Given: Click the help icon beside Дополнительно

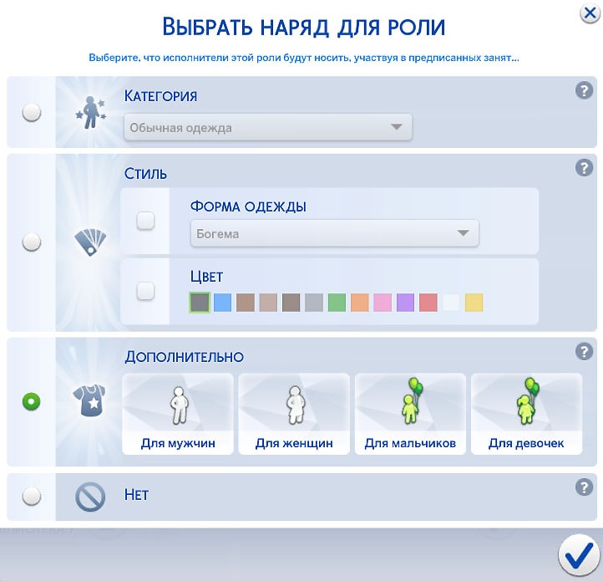Looking at the screenshot, I should 584,352.
